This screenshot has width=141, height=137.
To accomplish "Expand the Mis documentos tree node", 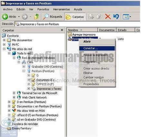I will tap(4, 40).
